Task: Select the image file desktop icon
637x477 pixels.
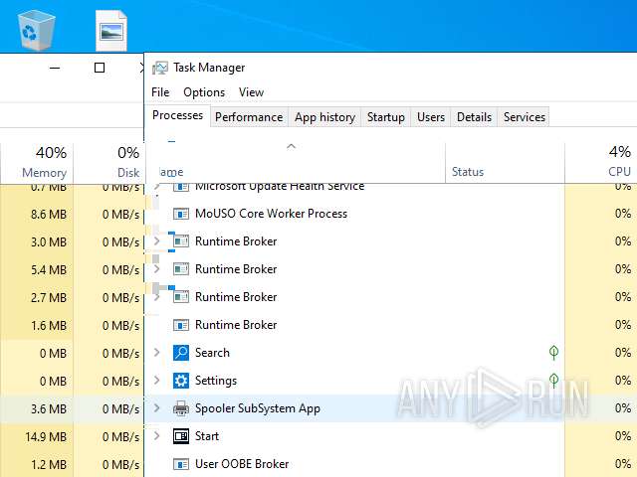Action: 111,31
